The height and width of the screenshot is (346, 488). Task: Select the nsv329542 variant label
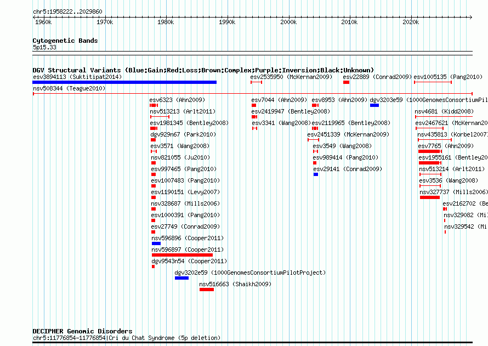click(466, 226)
